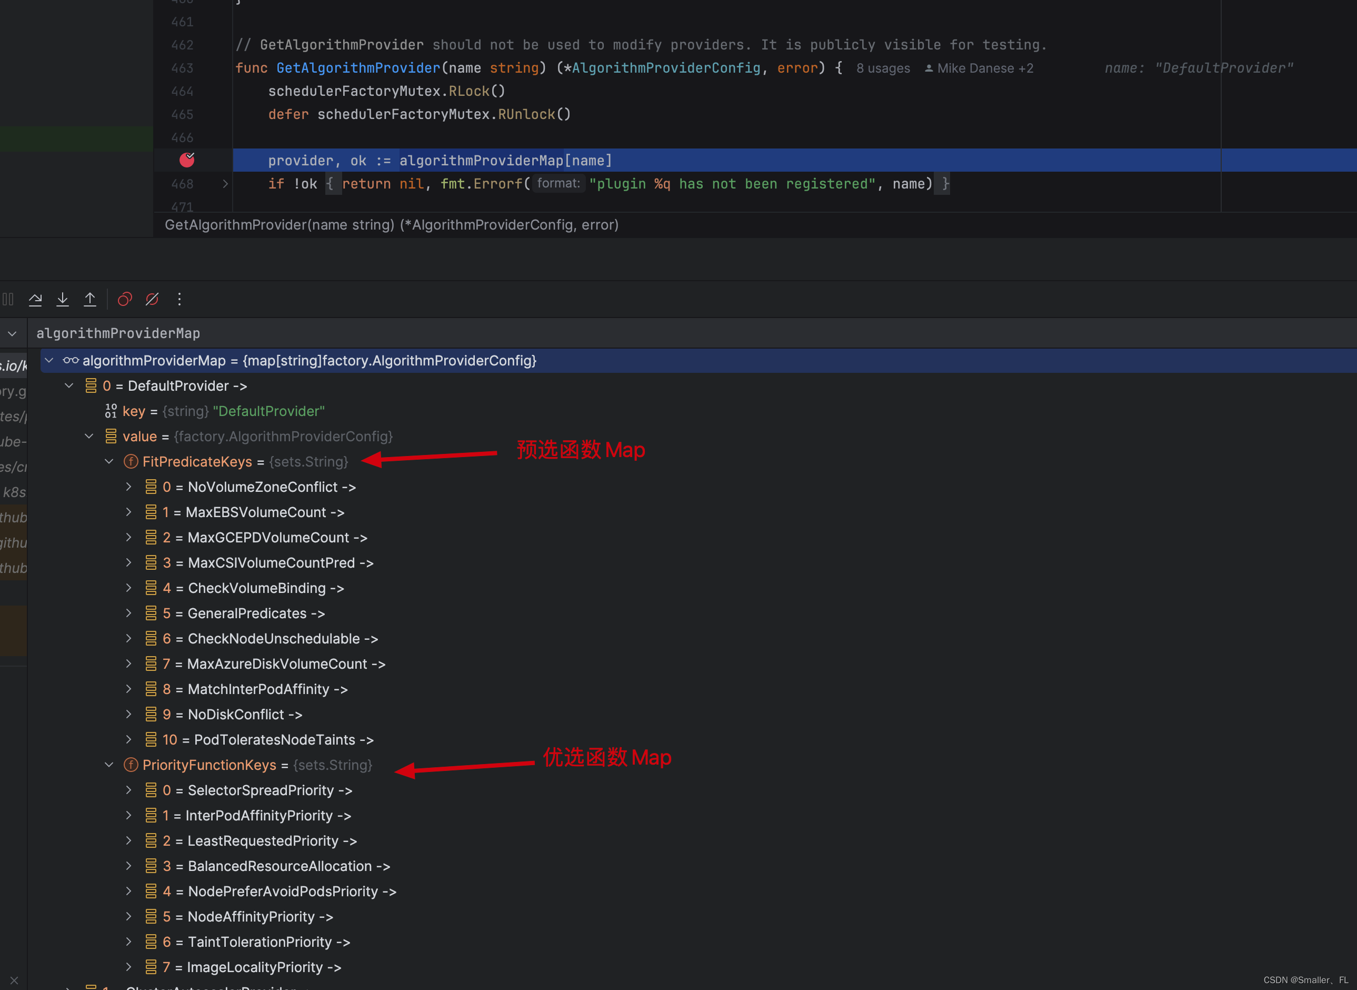
Task: Click the GetAlgorithmProvider breadcrumb below the editor
Action: point(392,225)
